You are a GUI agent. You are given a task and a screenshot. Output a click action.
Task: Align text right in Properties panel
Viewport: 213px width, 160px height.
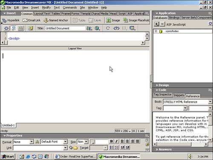[x=132, y=141]
